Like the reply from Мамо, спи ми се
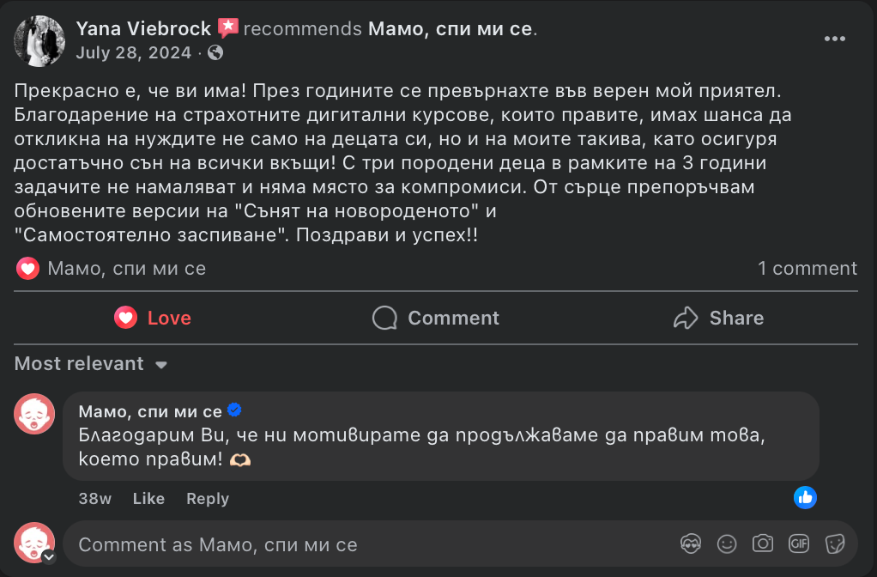 click(x=148, y=499)
